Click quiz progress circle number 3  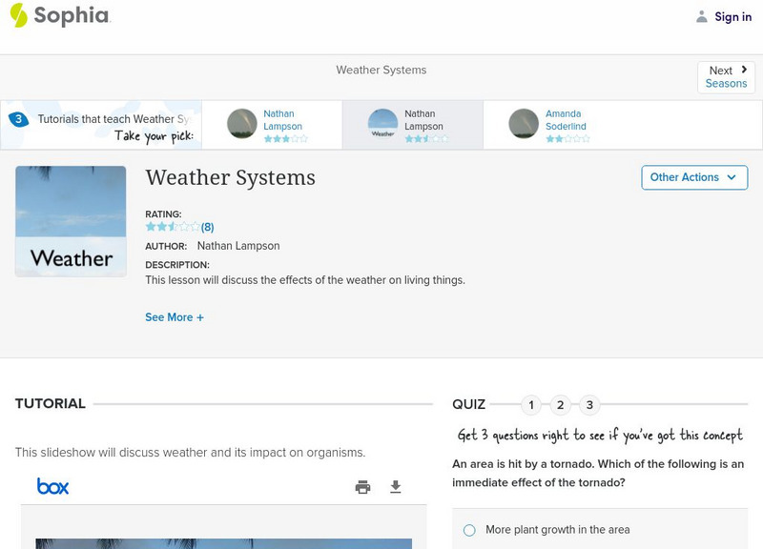click(x=589, y=404)
